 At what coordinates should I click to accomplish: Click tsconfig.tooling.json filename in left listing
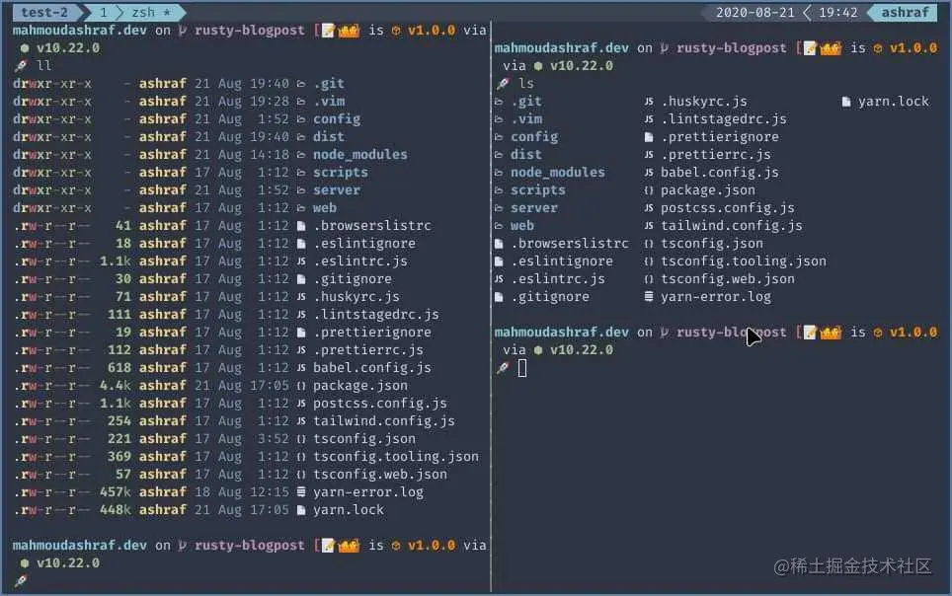396,457
